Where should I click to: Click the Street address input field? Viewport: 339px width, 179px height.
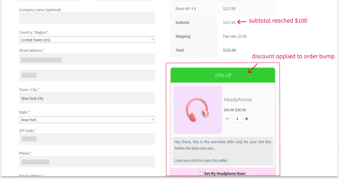coord(87,59)
